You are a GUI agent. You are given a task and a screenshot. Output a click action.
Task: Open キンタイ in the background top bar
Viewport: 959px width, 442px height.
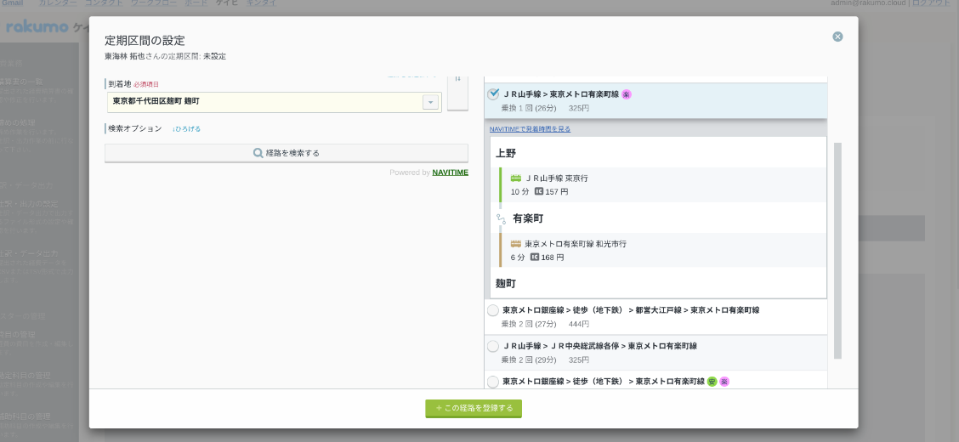(261, 3)
